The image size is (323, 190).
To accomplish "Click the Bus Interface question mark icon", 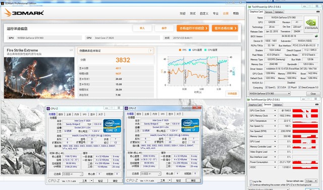I will pyautogui.click(x=318, y=45).
